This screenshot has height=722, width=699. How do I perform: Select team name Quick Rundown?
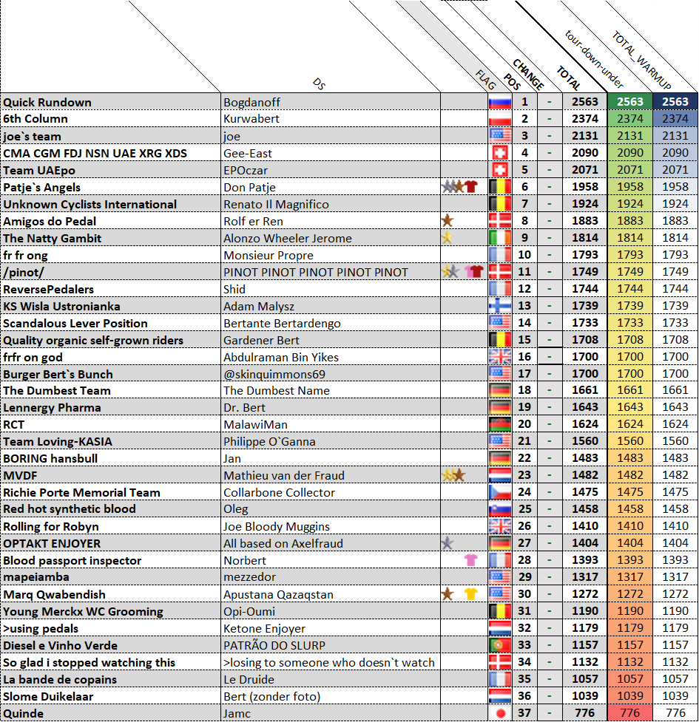tap(47, 102)
